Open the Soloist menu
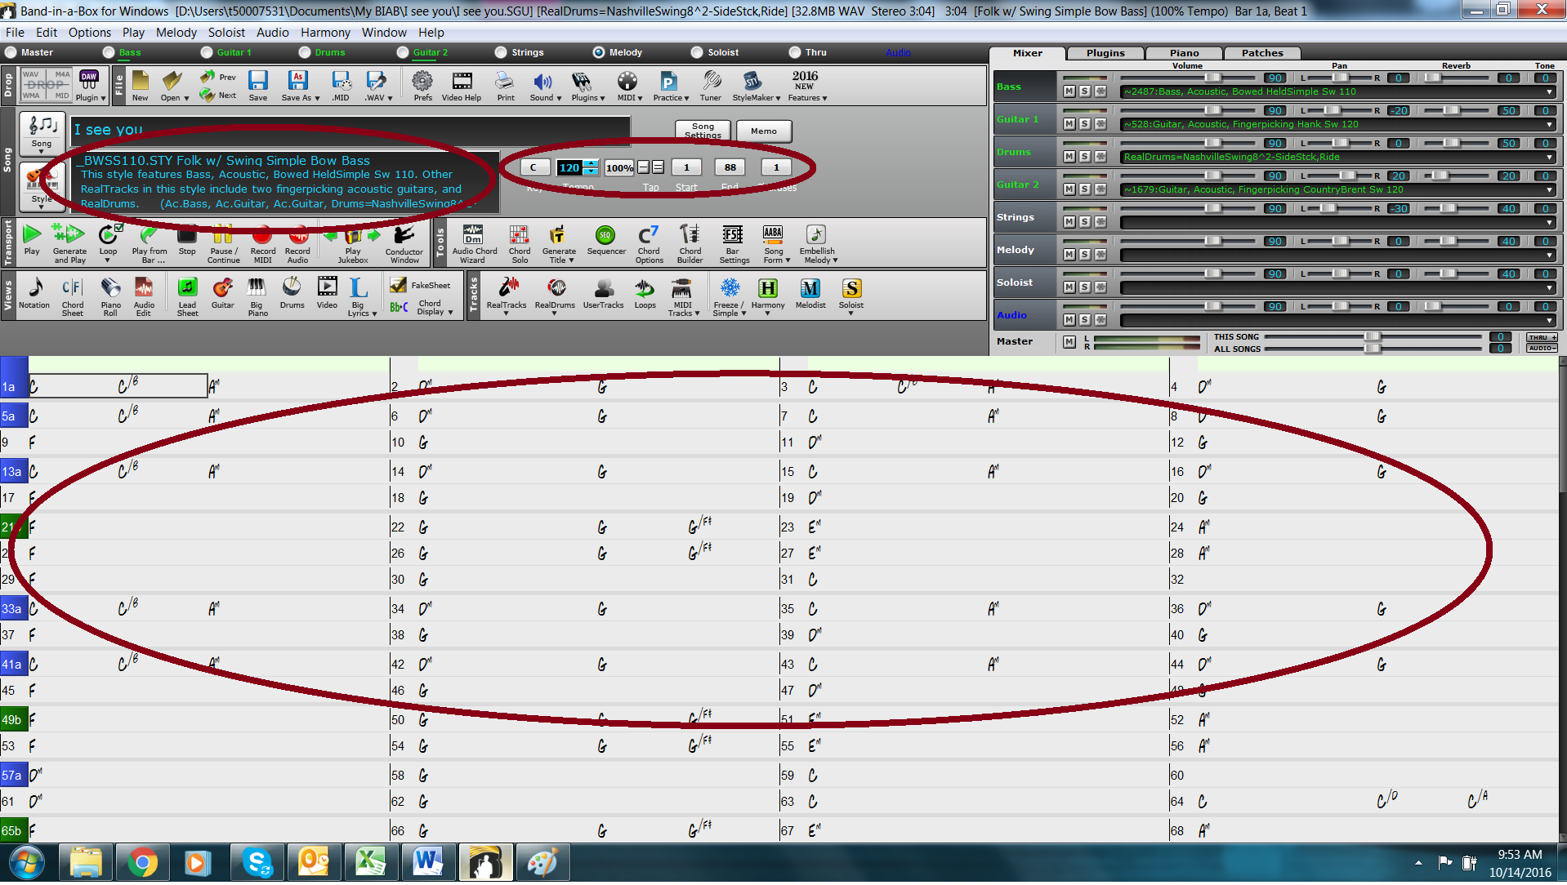This screenshot has height=885, width=1567. [226, 33]
